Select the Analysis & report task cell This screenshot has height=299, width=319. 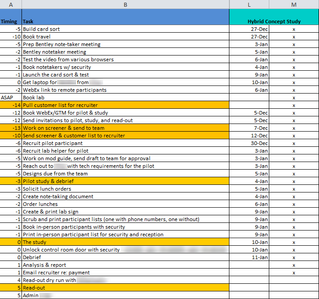125,265
